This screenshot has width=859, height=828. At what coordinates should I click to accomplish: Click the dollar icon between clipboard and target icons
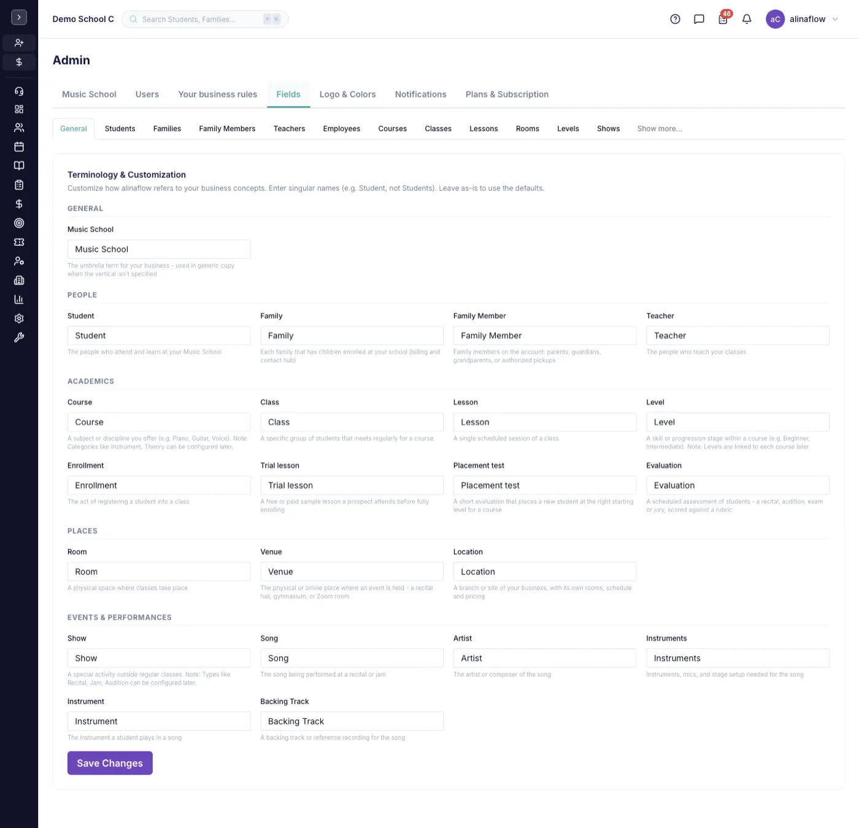click(19, 204)
